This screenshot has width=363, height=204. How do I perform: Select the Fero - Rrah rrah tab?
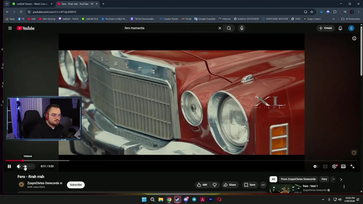[x=75, y=4]
